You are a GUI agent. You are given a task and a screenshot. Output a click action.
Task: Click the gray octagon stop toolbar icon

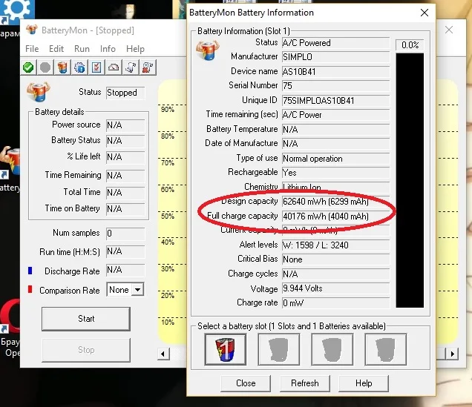(x=45, y=67)
